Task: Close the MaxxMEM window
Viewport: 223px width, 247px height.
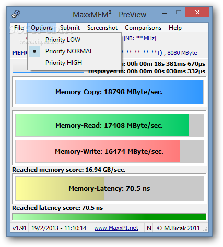Action: tap(197, 12)
